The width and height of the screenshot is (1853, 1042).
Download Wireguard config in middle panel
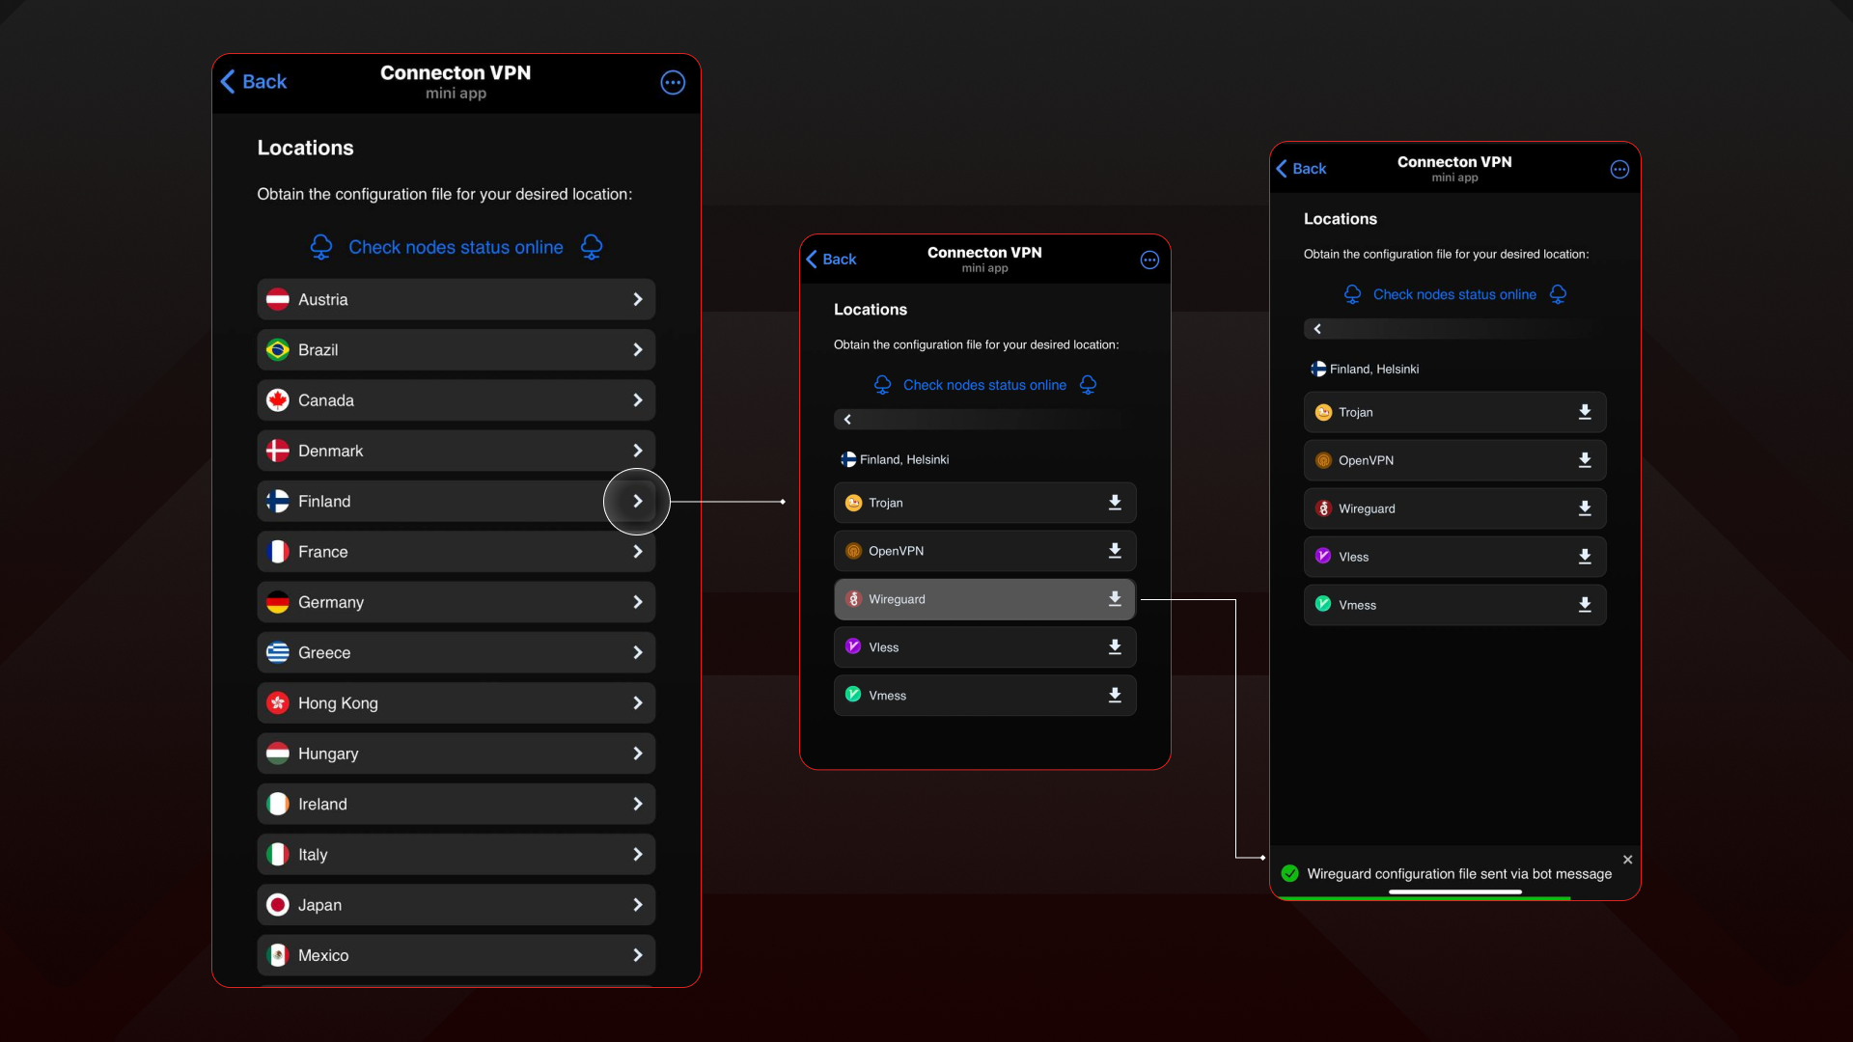[x=1115, y=599]
